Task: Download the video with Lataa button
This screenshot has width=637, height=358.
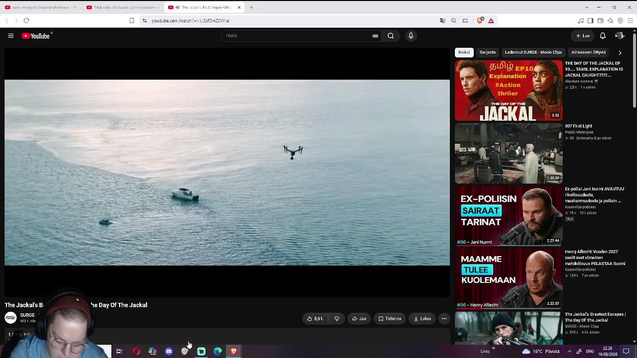Action: coord(423,319)
